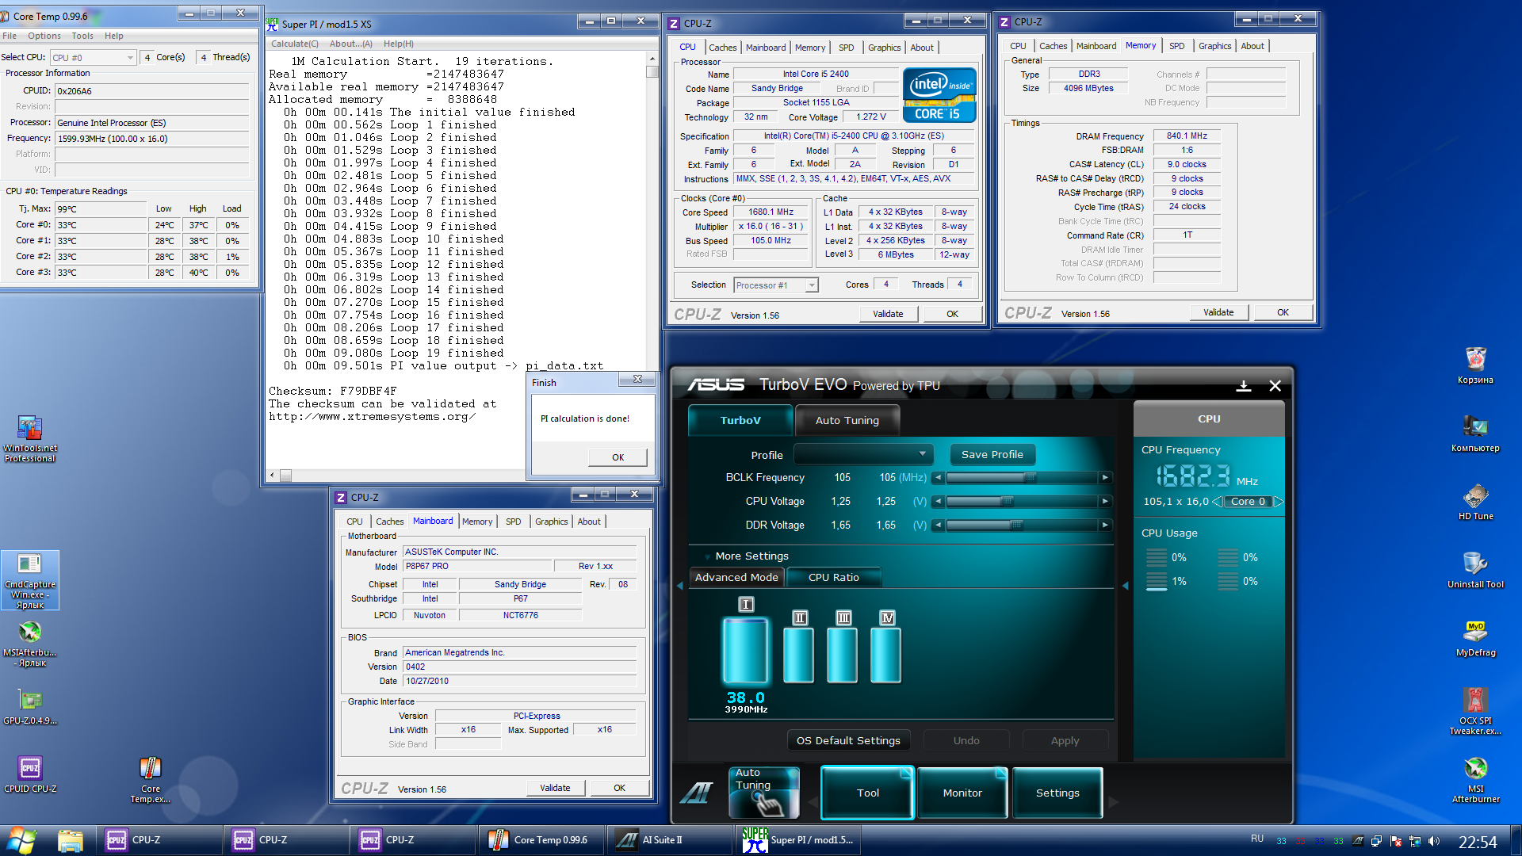1522x856 pixels.
Task: Open Action Center flag tray icon
Action: click(x=1396, y=841)
